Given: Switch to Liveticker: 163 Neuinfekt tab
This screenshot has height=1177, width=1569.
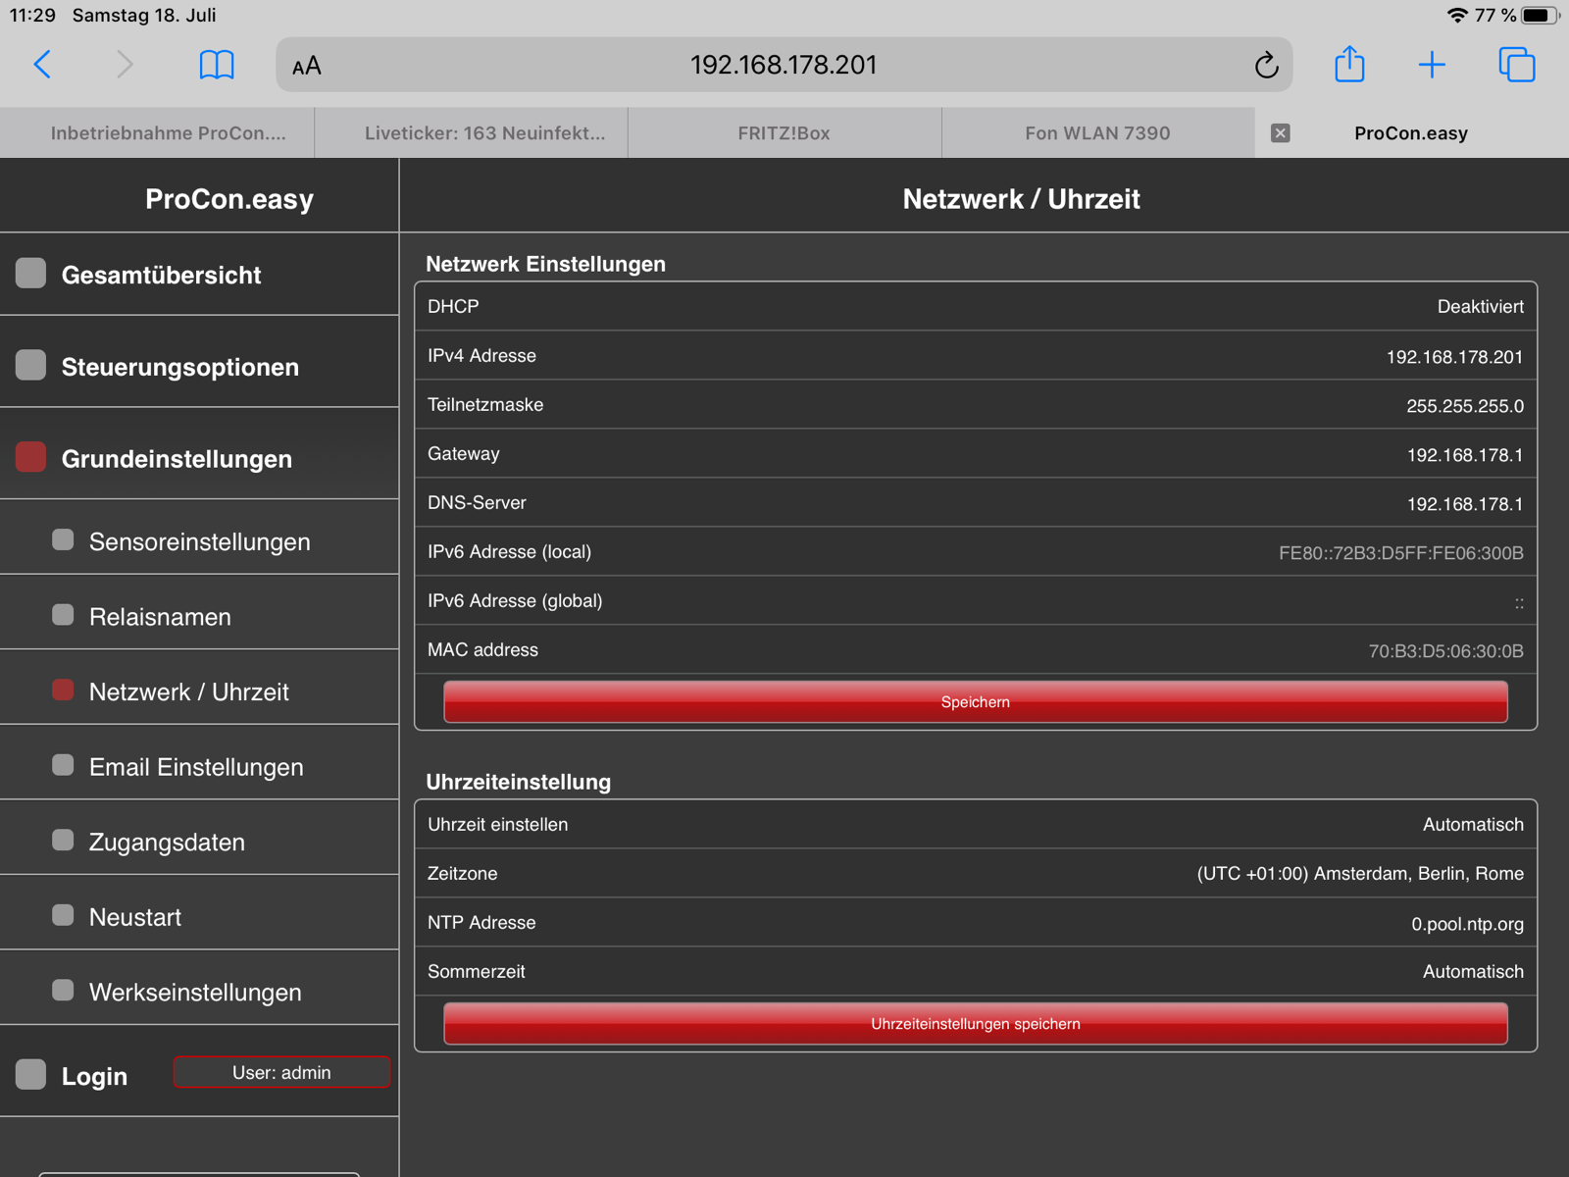Looking at the screenshot, I should tap(471, 133).
